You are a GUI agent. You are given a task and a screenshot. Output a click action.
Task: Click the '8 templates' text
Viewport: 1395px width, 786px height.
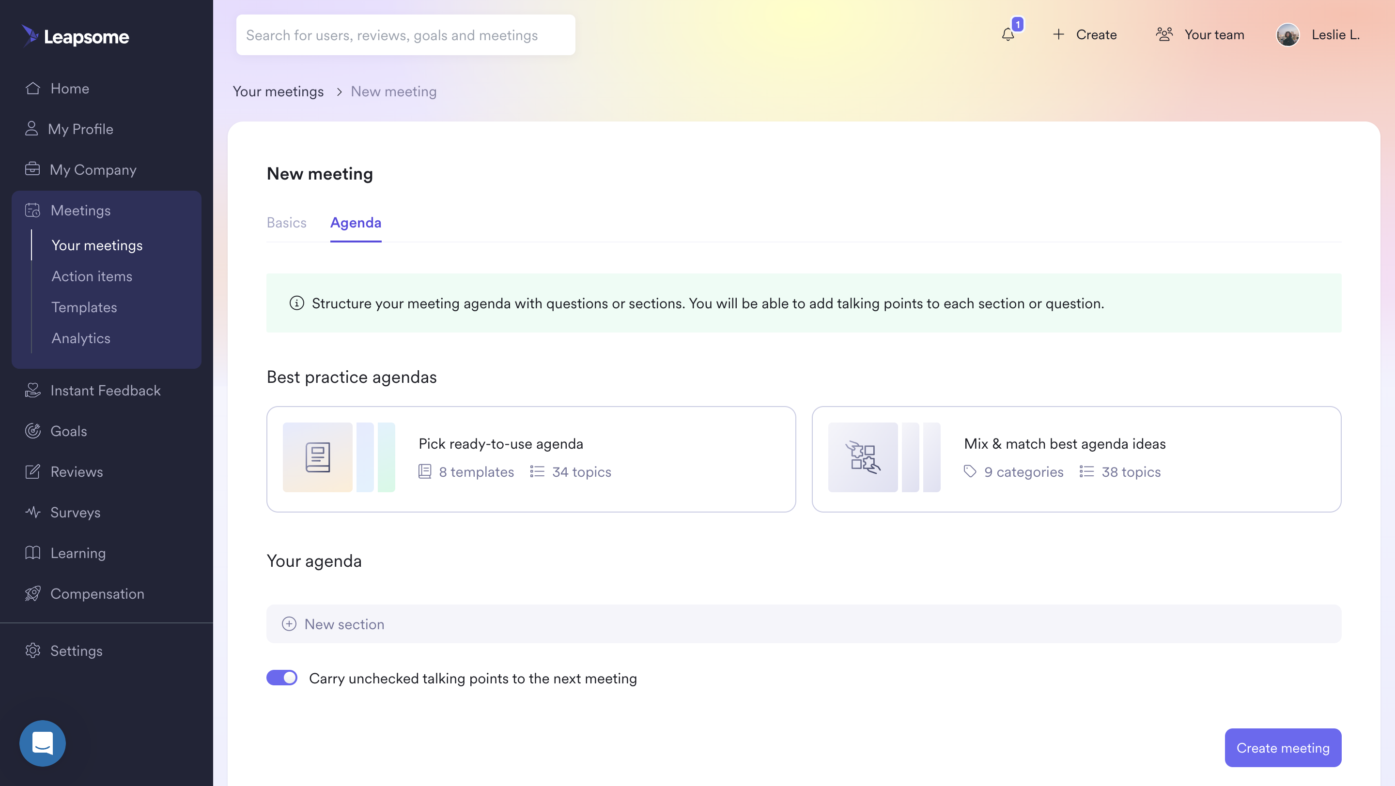[477, 472]
